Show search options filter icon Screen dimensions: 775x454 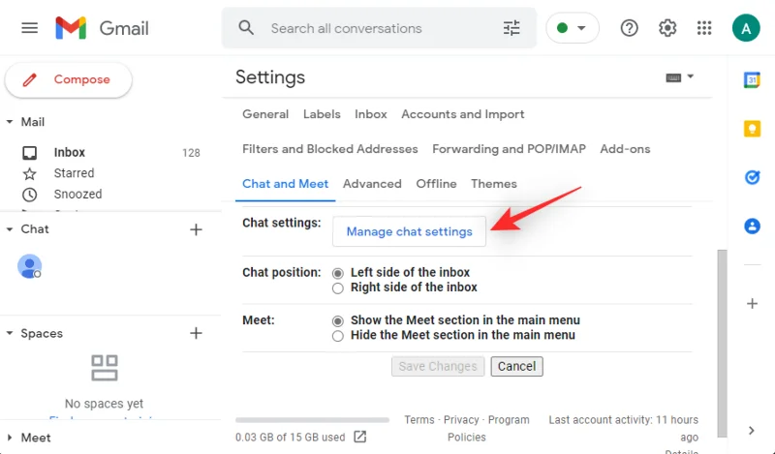click(x=511, y=28)
